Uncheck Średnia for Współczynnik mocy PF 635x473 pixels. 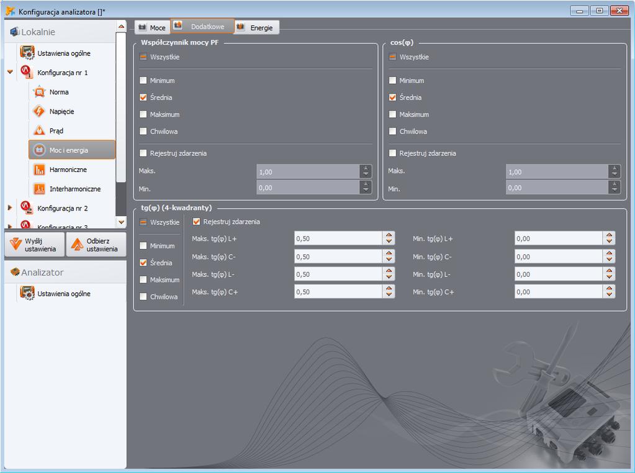point(143,97)
